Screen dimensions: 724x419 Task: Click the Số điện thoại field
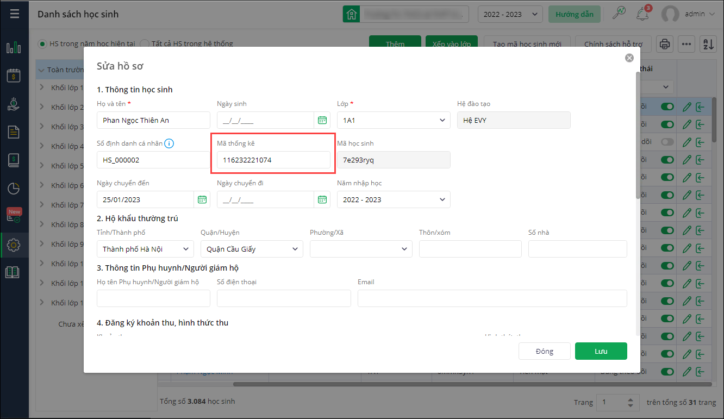pyautogui.click(x=284, y=298)
